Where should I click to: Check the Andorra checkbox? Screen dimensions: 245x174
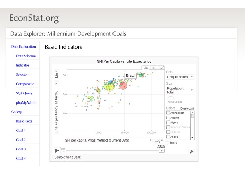(168, 132)
